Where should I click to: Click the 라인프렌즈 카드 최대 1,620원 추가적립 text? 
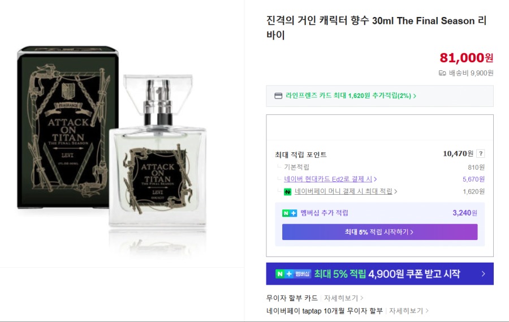pos(348,96)
